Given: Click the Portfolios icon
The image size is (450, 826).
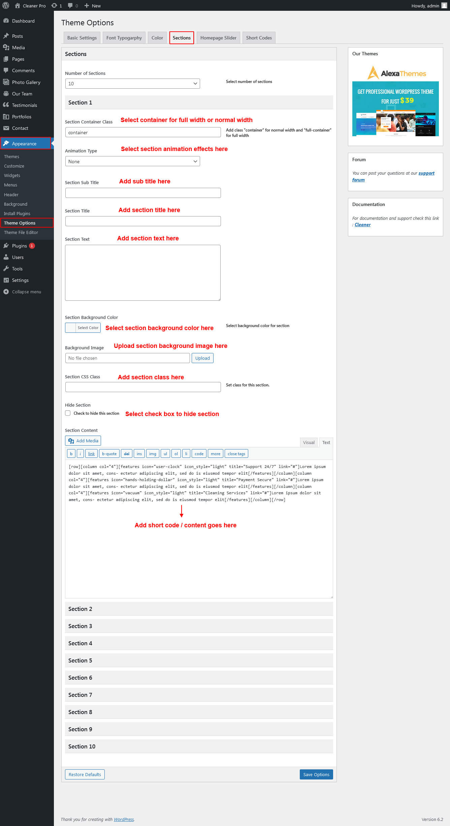Looking at the screenshot, I should coord(6,116).
